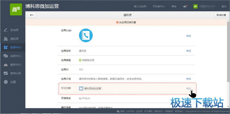Click the green account avatar icon
Screen dimensions: 230x114
pyautogui.click(x=195, y=6)
